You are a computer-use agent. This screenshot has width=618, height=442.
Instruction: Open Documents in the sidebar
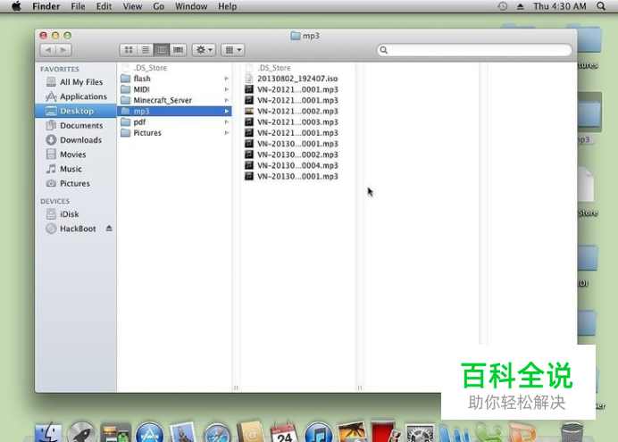75,126
